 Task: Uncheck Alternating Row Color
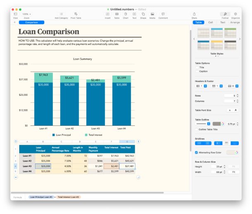[197, 152]
